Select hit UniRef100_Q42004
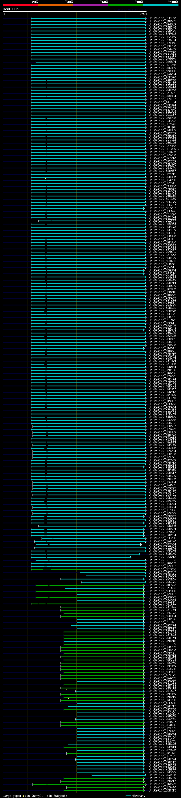This screenshot has width=181, height=798. (162, 544)
